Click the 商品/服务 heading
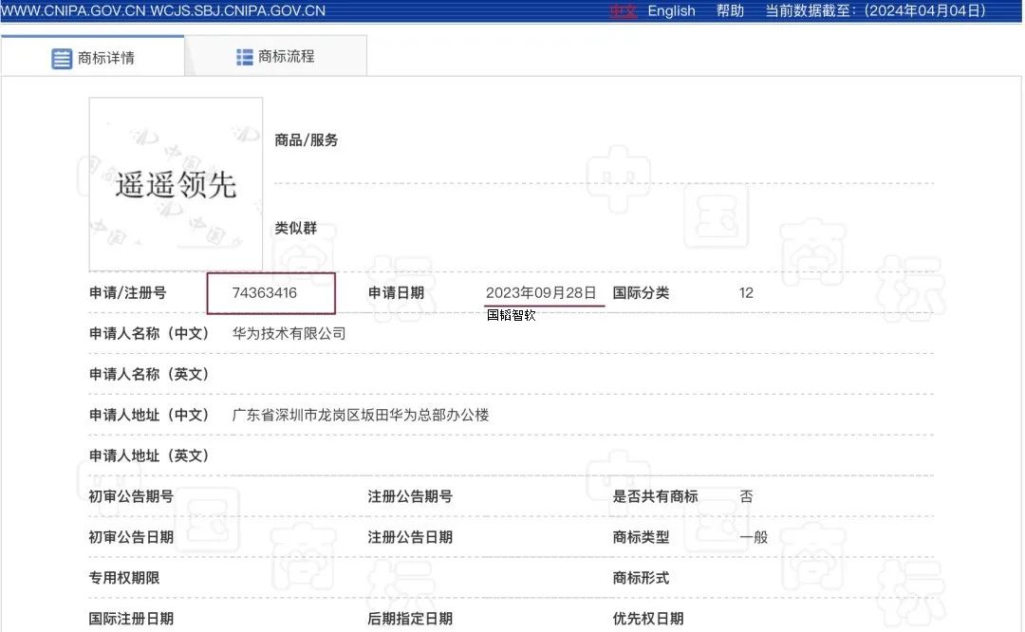 306,139
